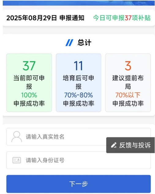Click the orange number 3
Image resolution: width=155 pixels, height=194 pixels.
pyautogui.click(x=128, y=66)
